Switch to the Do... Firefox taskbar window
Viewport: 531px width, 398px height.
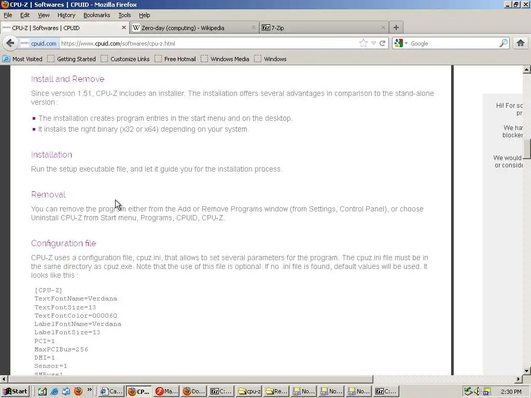click(x=194, y=391)
